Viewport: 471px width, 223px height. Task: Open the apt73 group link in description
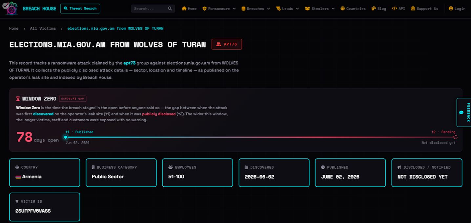(130, 63)
